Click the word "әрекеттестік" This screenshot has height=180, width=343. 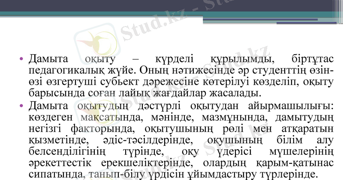click(60, 163)
